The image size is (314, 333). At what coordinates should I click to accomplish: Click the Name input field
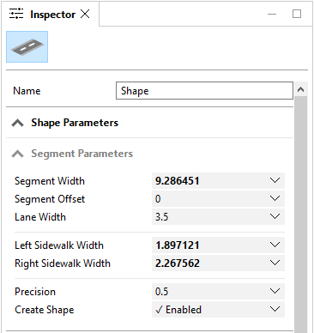click(204, 91)
